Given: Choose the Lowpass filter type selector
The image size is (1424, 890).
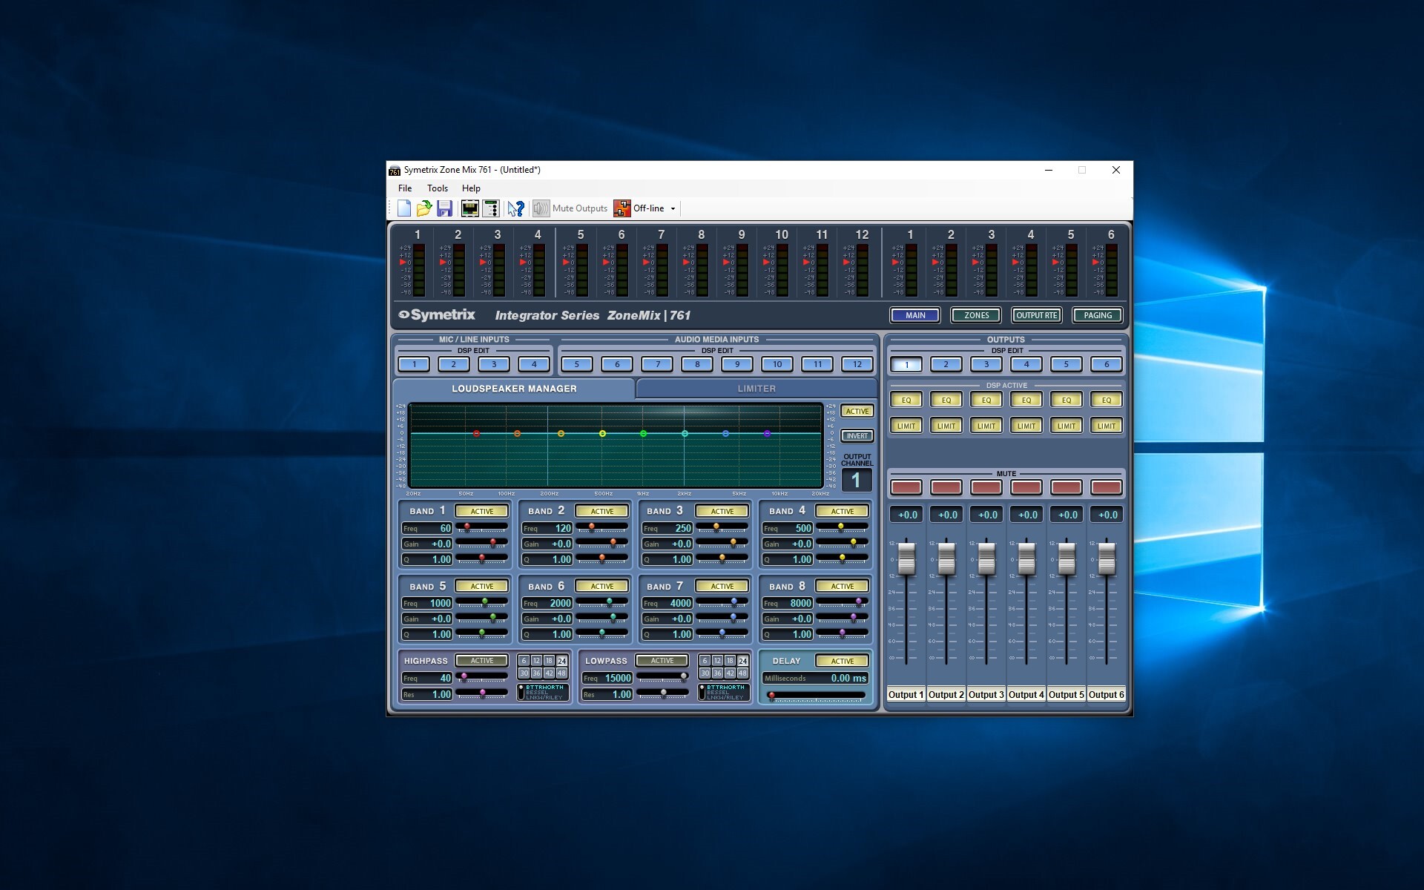Looking at the screenshot, I should coord(702,692).
